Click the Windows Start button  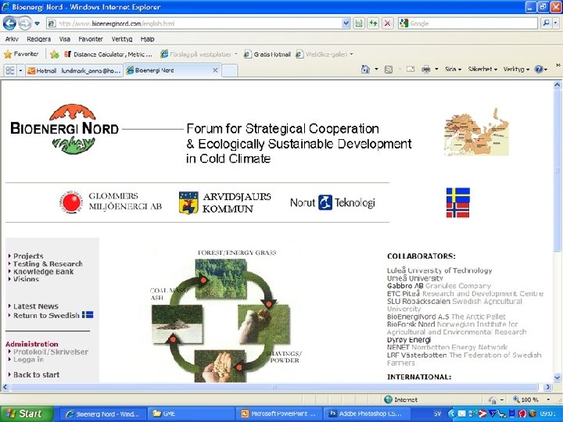[x=27, y=413]
